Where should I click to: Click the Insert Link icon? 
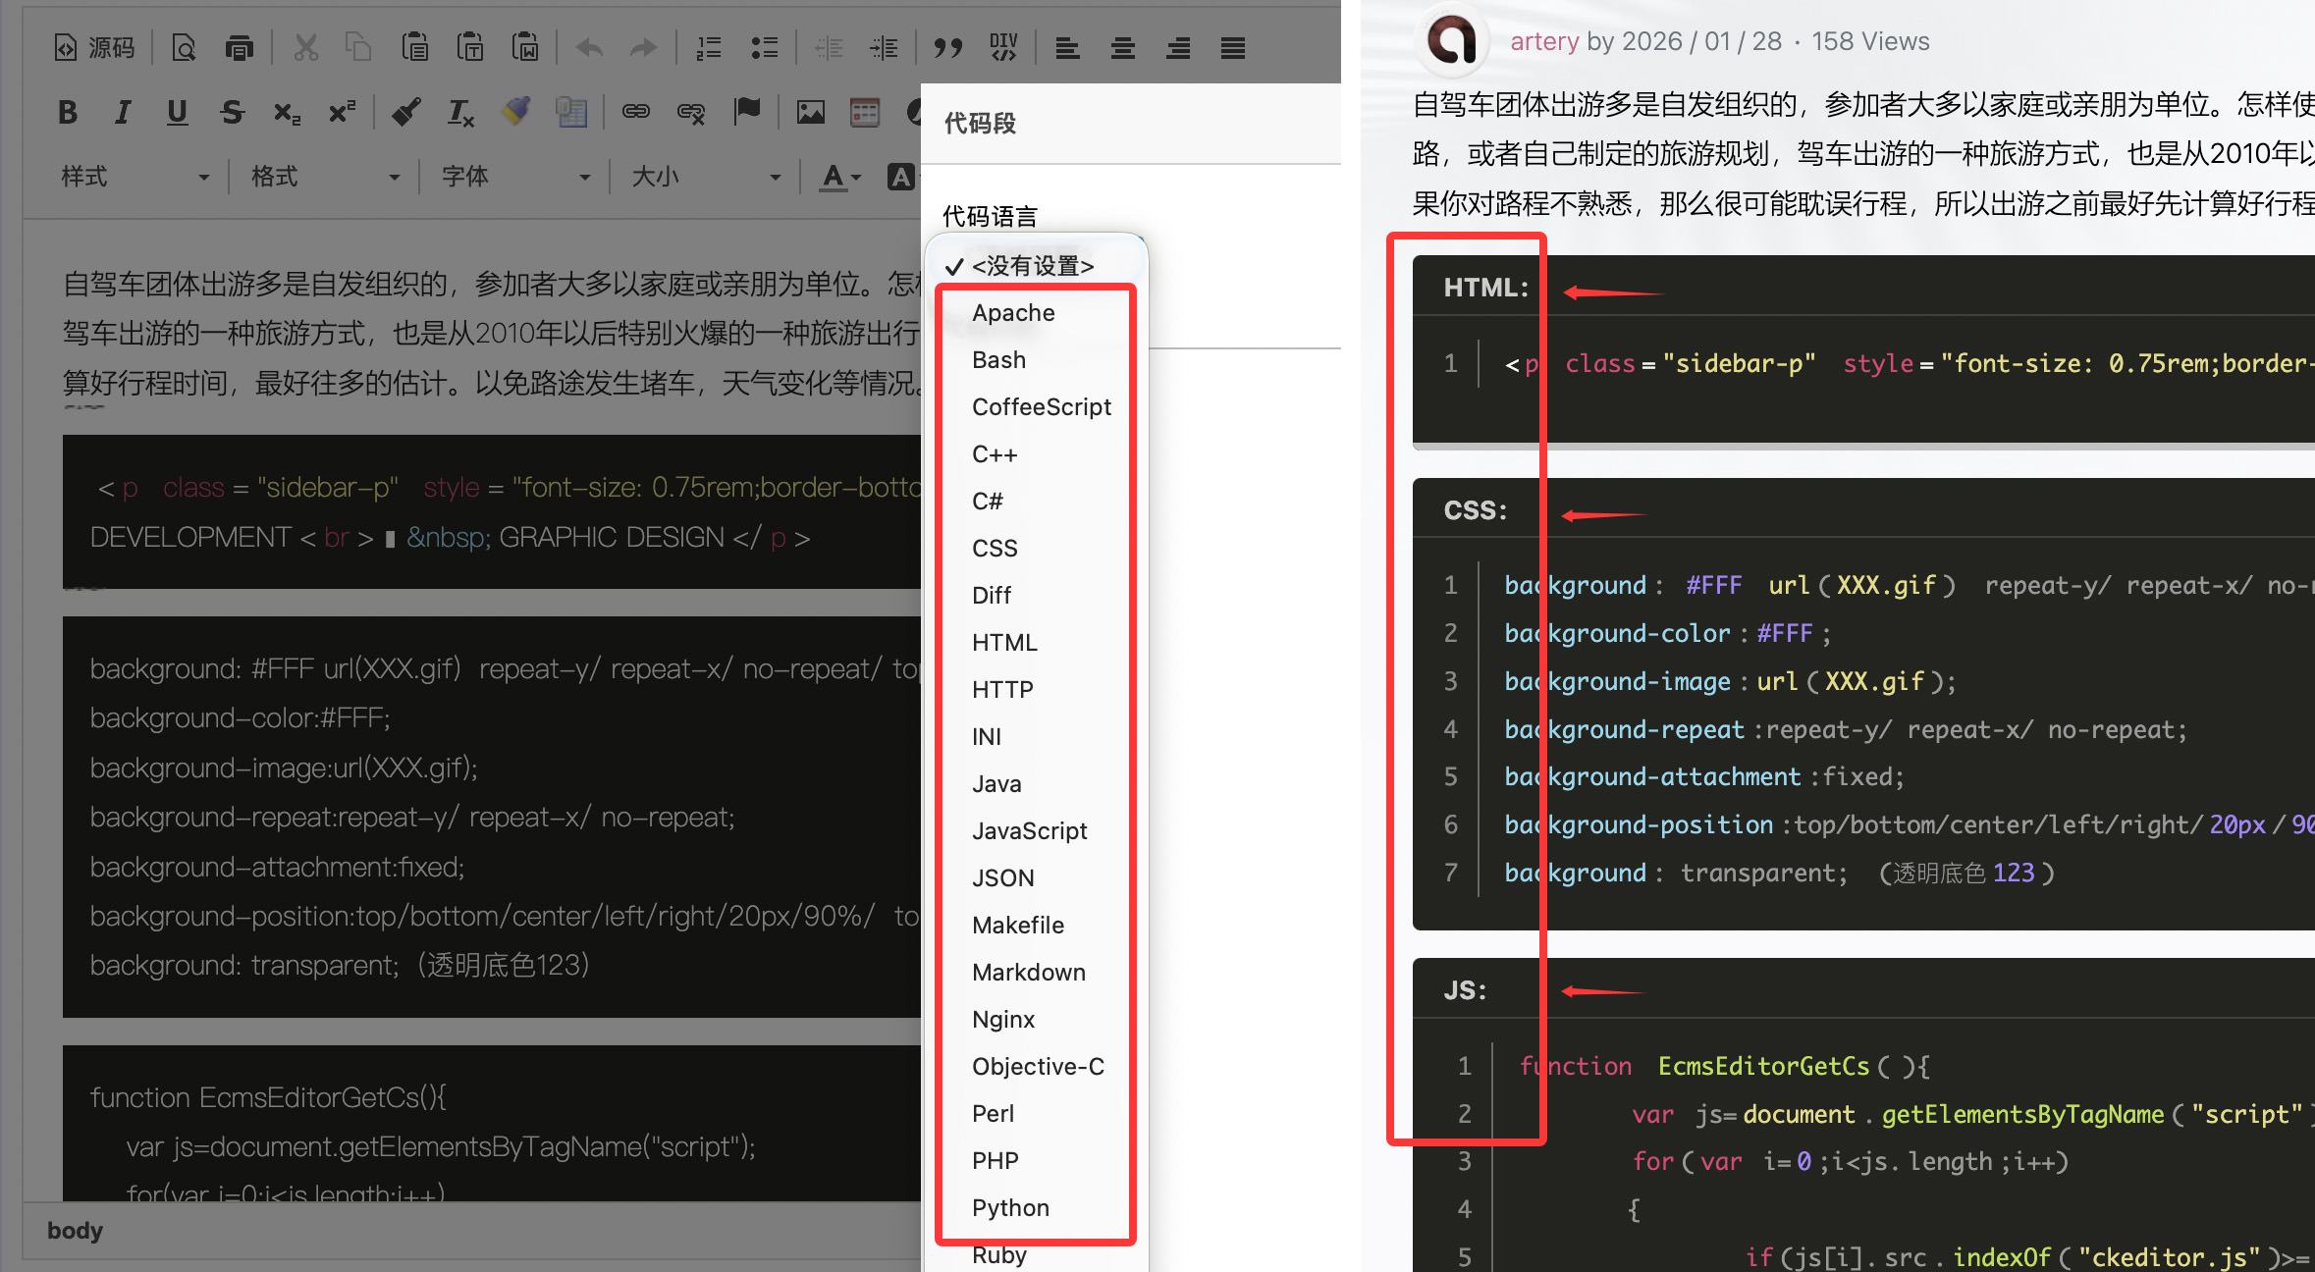click(635, 112)
